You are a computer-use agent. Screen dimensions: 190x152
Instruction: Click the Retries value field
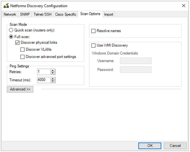tap(44, 72)
